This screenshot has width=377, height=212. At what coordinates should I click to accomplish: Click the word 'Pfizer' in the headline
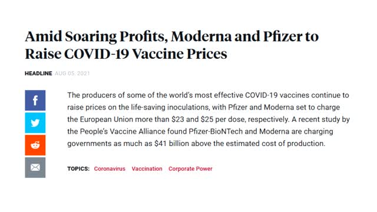(283, 37)
